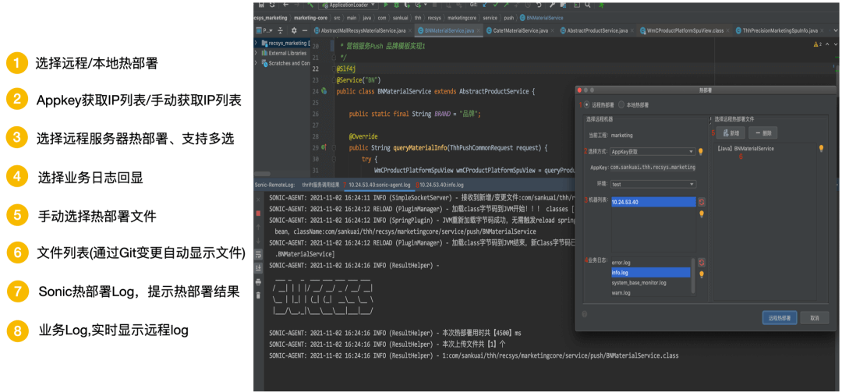Debug ApplicationLoader with bug icon
842x392 pixels.
point(396,5)
